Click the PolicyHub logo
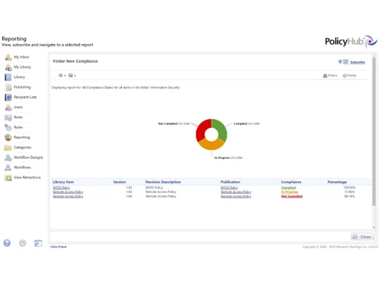 [351, 42]
